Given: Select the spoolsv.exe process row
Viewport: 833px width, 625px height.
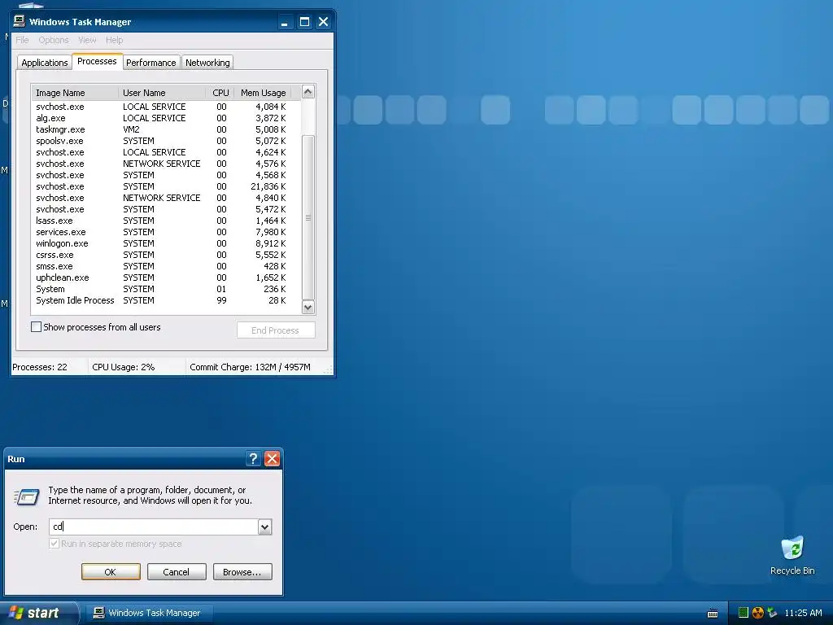Looking at the screenshot, I should pyautogui.click(x=161, y=141).
